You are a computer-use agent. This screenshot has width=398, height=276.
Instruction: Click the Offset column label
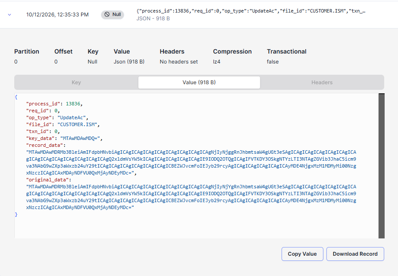coord(63,51)
